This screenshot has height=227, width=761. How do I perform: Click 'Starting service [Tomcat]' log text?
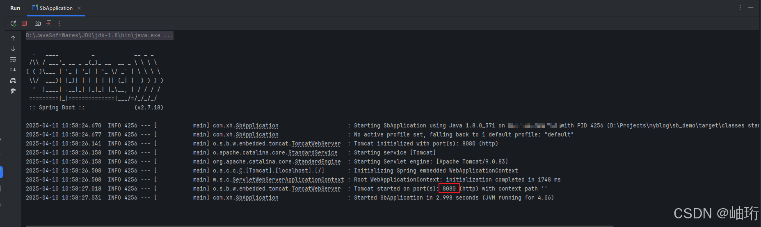click(395, 153)
